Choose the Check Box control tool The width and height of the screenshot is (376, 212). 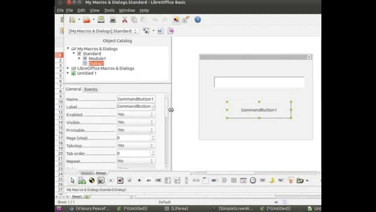click(130, 180)
